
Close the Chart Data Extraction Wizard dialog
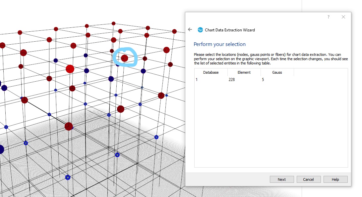(x=343, y=17)
